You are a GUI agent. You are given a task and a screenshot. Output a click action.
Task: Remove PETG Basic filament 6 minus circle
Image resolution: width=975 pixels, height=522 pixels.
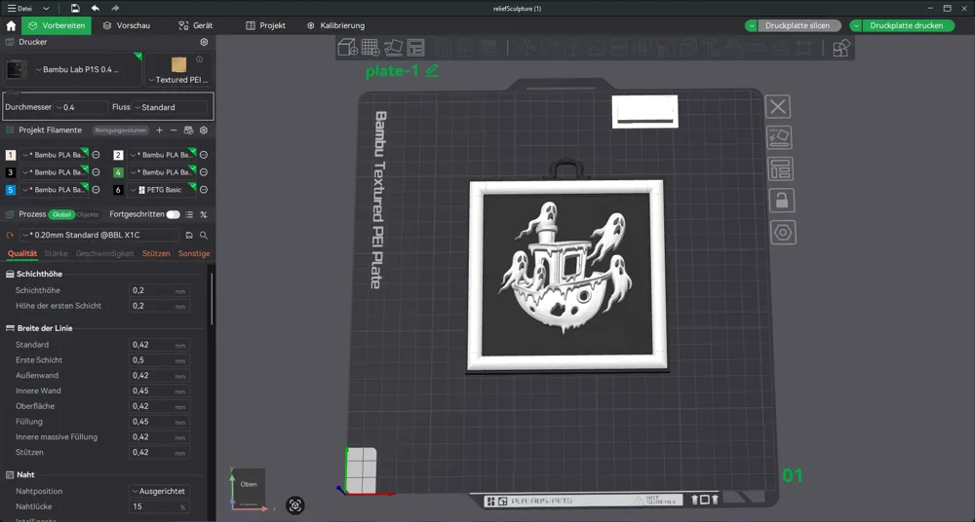coord(204,190)
